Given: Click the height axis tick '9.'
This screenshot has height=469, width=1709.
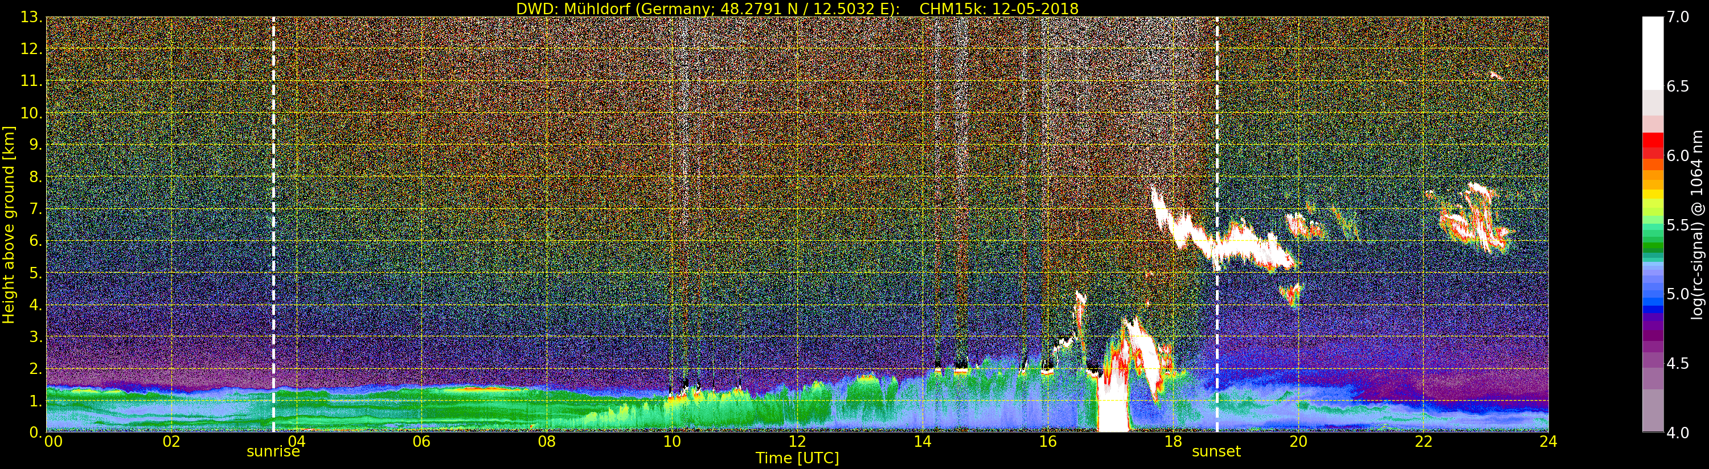Looking at the screenshot, I should [x=35, y=145].
